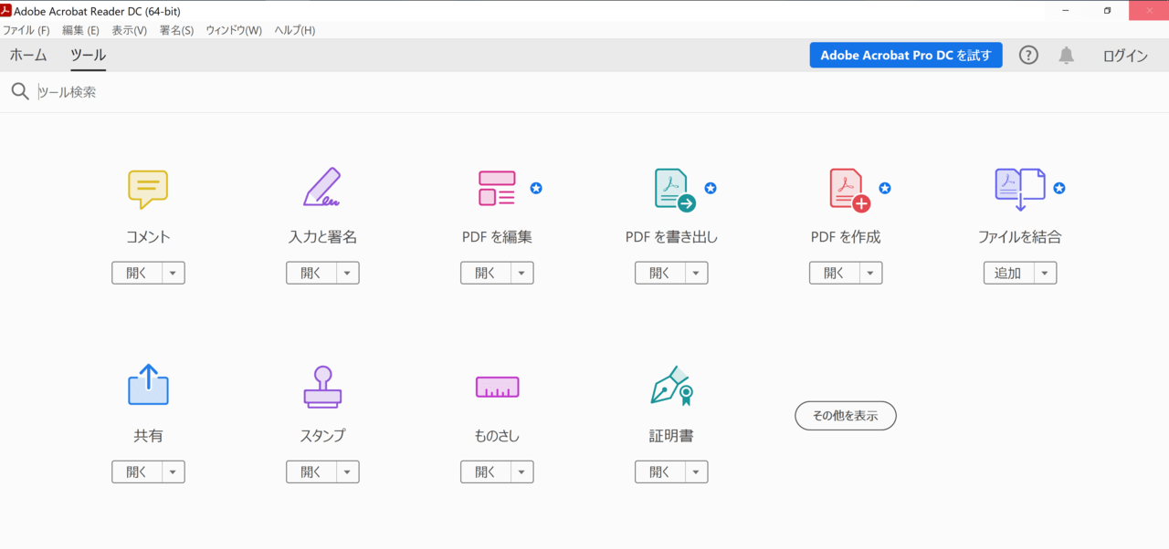Click the ものさし label text
This screenshot has height=549, width=1169.
coord(497,436)
